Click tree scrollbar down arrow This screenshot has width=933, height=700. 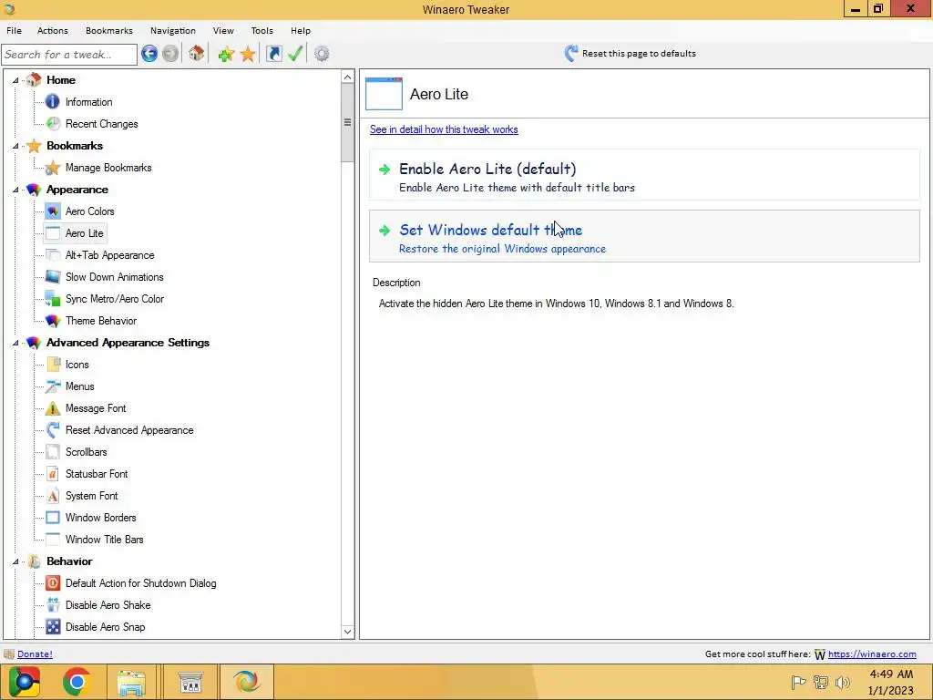[x=348, y=633]
